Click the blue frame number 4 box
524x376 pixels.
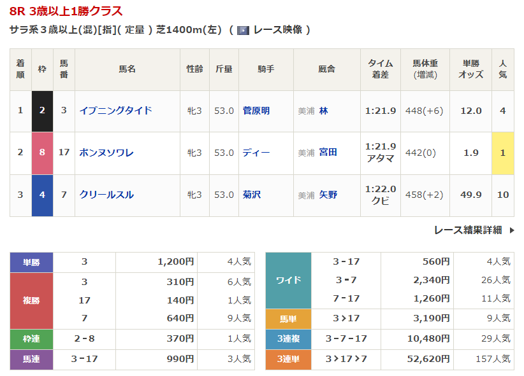[42, 195]
